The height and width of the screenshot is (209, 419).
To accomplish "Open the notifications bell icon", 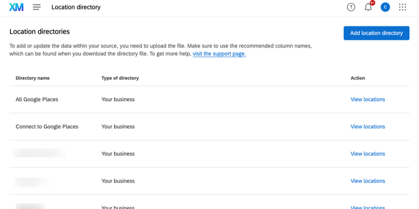I will click(368, 7).
